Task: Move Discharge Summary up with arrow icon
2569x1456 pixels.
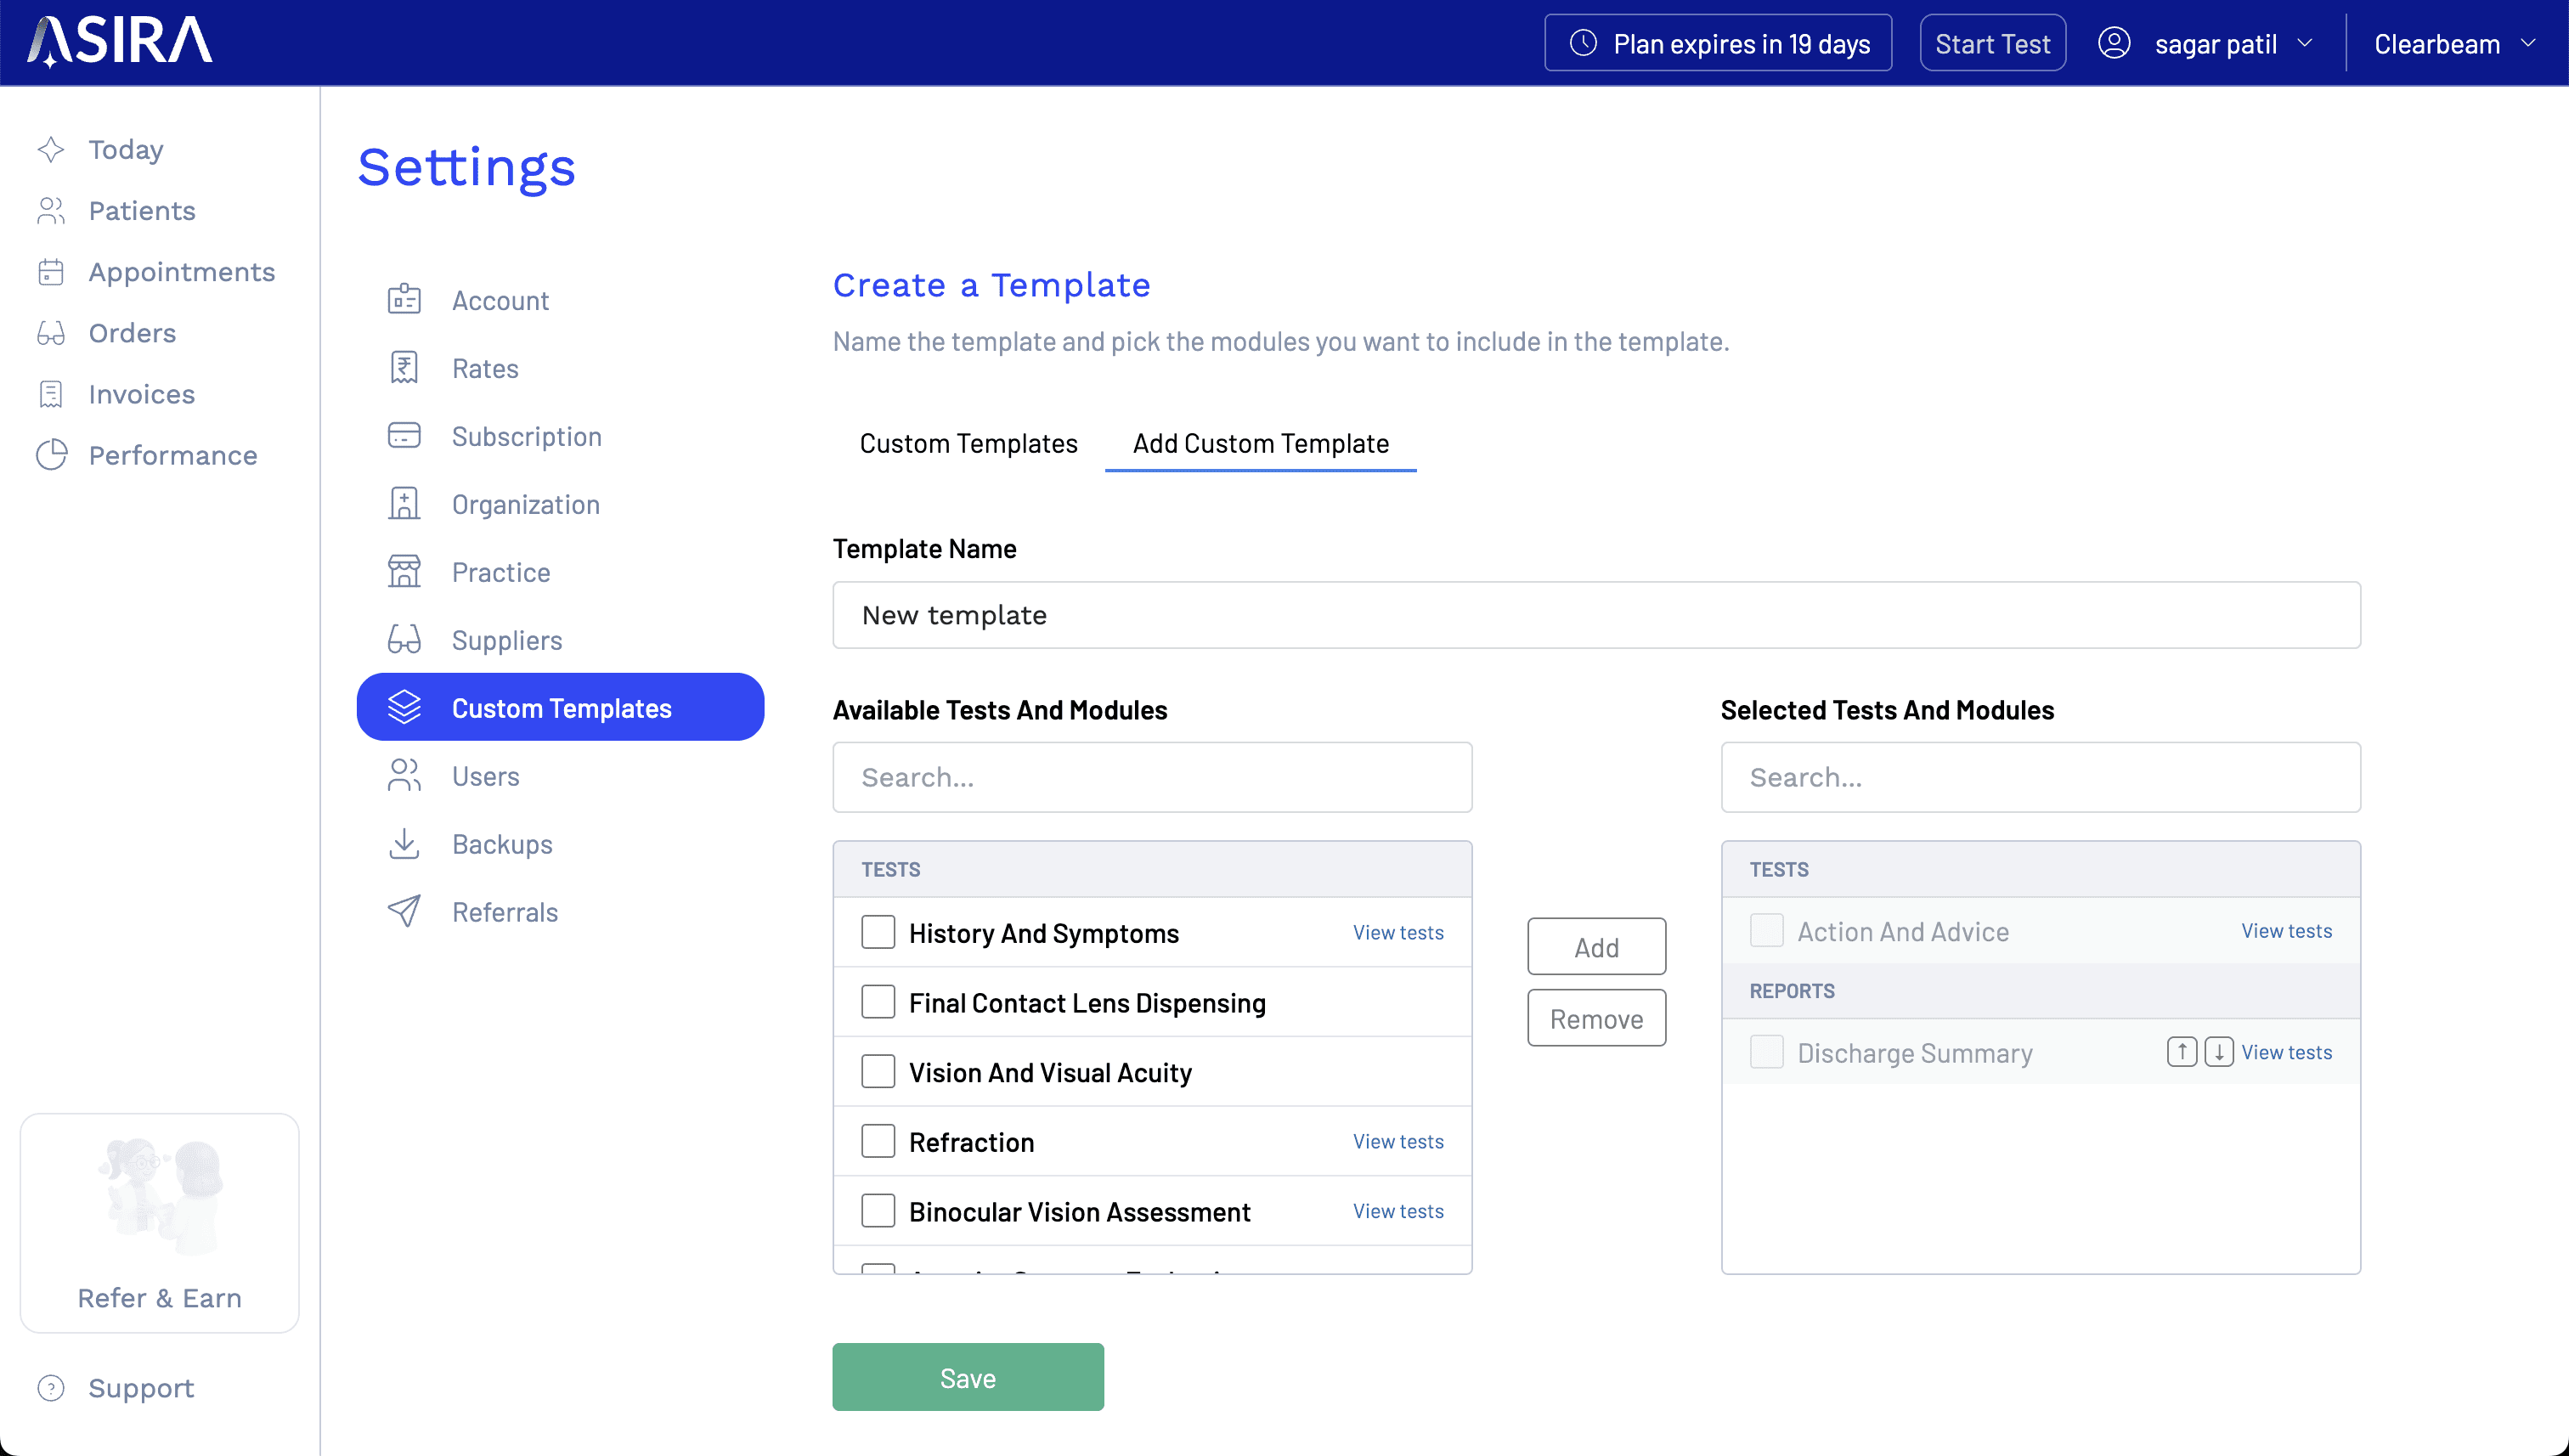Action: coord(2181,1052)
